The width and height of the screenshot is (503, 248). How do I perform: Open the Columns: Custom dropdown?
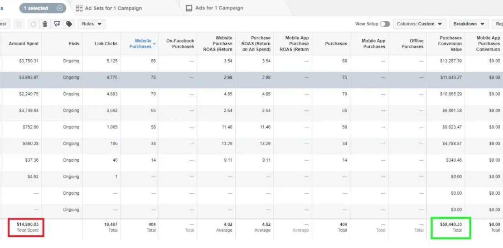click(419, 24)
